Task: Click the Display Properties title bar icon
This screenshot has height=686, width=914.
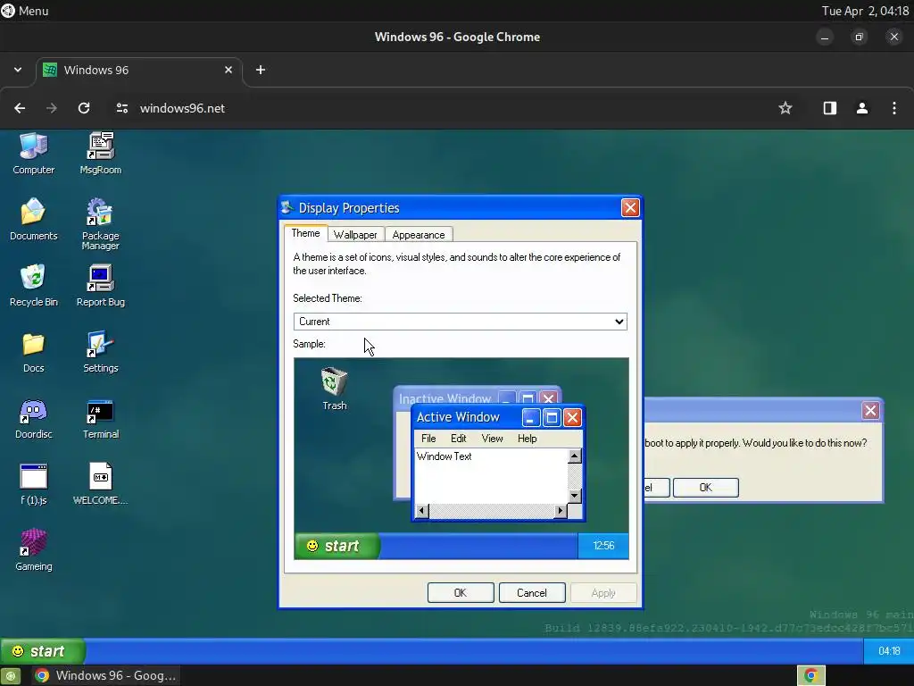Action: (287, 207)
